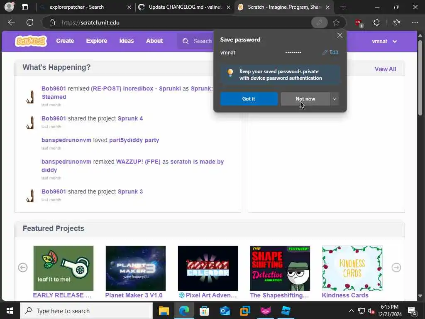The width and height of the screenshot is (425, 319).
Task: Open the About menu item
Action: click(x=154, y=41)
